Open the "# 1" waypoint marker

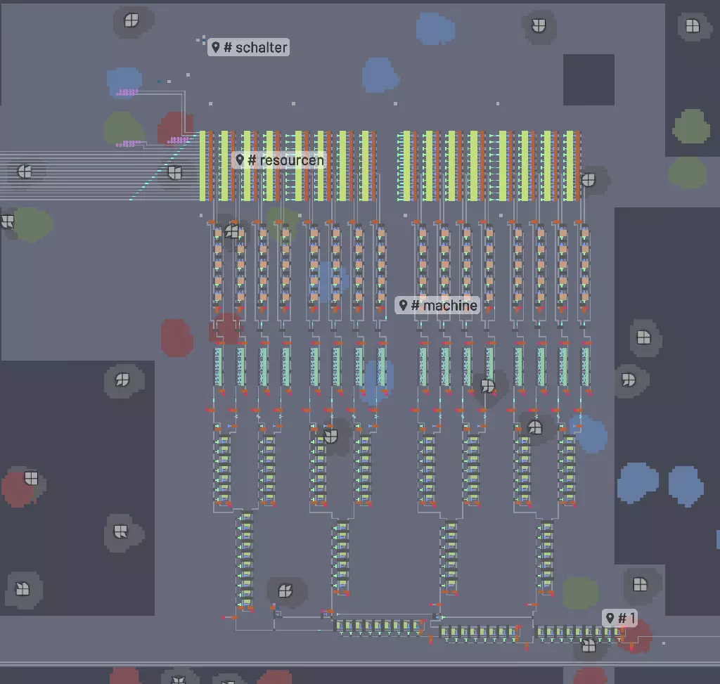(x=620, y=619)
